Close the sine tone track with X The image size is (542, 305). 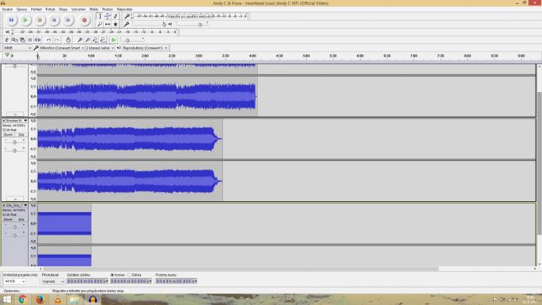[4, 205]
